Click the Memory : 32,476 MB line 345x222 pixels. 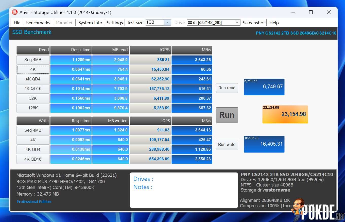pos(38,194)
